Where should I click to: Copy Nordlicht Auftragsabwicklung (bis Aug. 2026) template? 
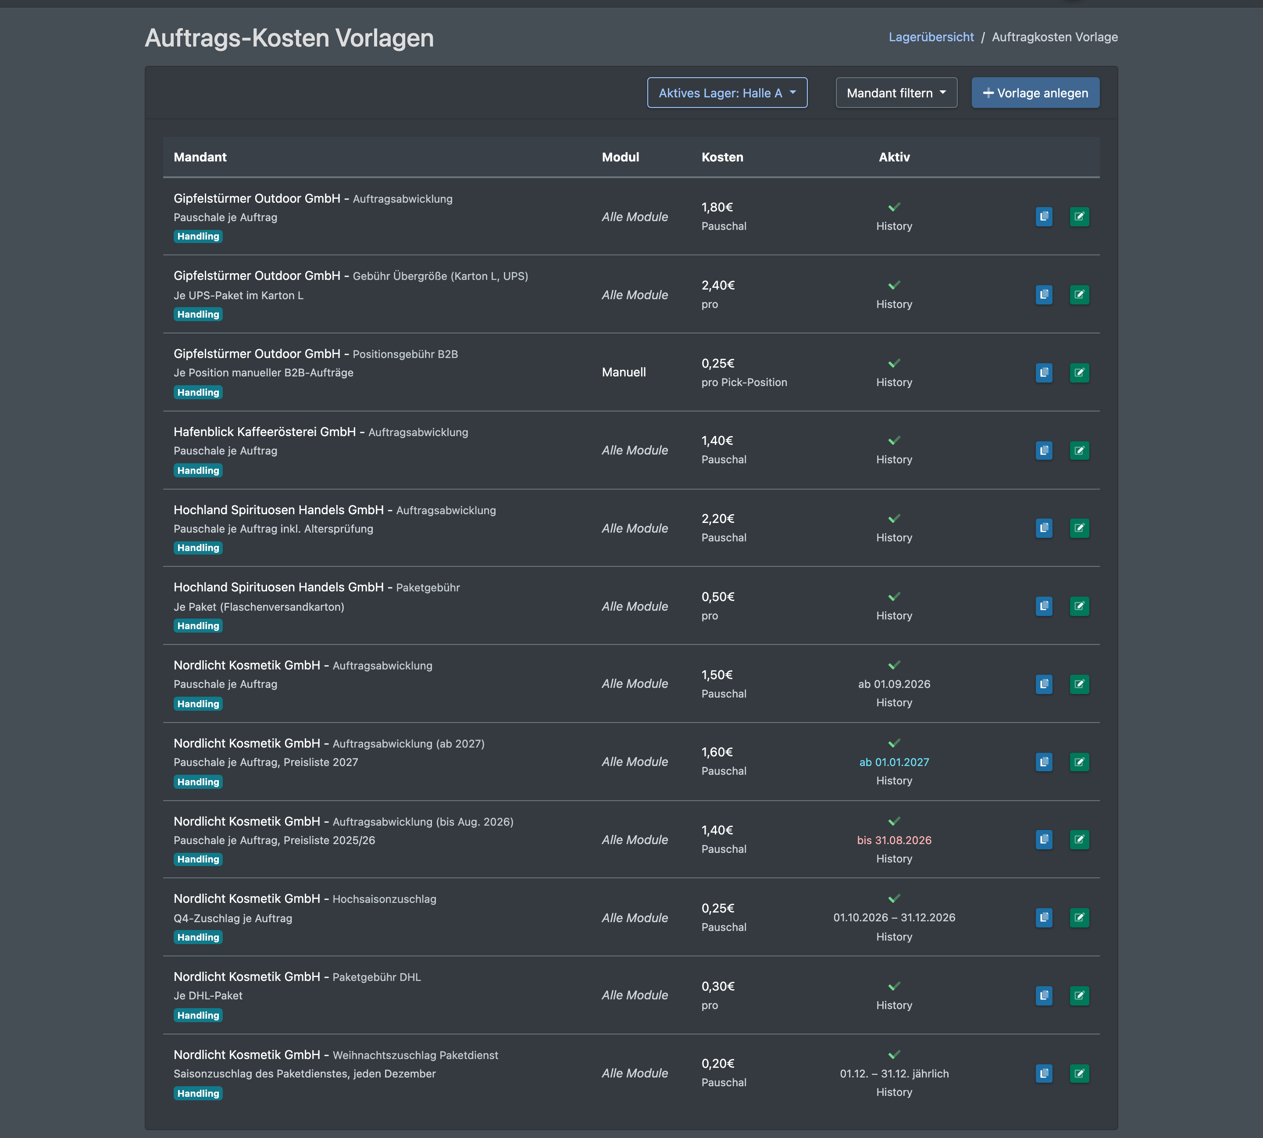1044,840
